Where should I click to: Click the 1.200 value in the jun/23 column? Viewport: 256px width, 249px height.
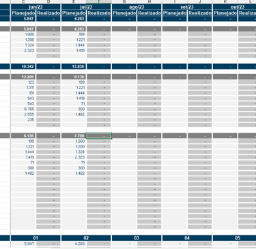tap(23, 39)
